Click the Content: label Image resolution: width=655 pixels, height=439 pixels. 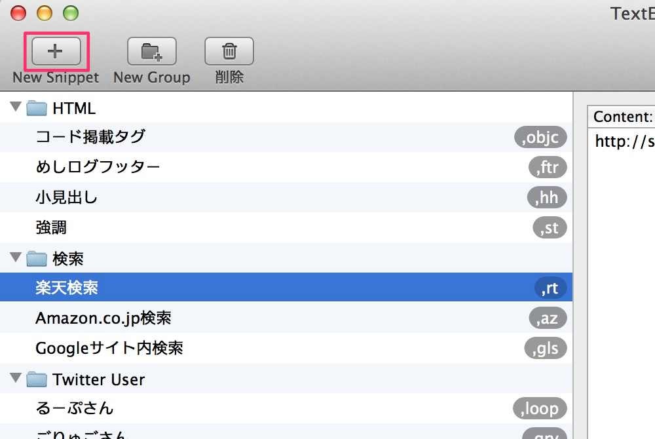623,117
